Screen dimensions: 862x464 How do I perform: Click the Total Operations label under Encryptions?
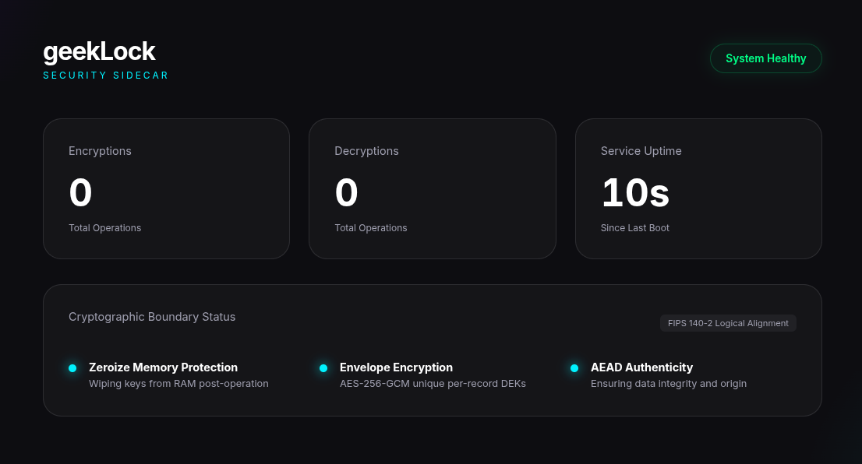pos(104,227)
